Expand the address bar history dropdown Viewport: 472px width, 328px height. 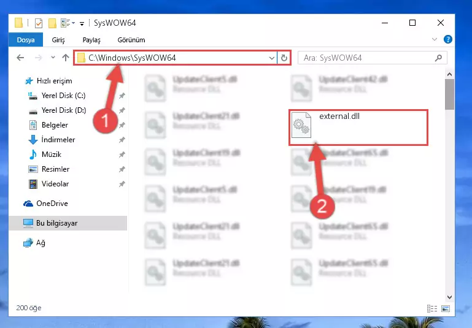tap(271, 58)
